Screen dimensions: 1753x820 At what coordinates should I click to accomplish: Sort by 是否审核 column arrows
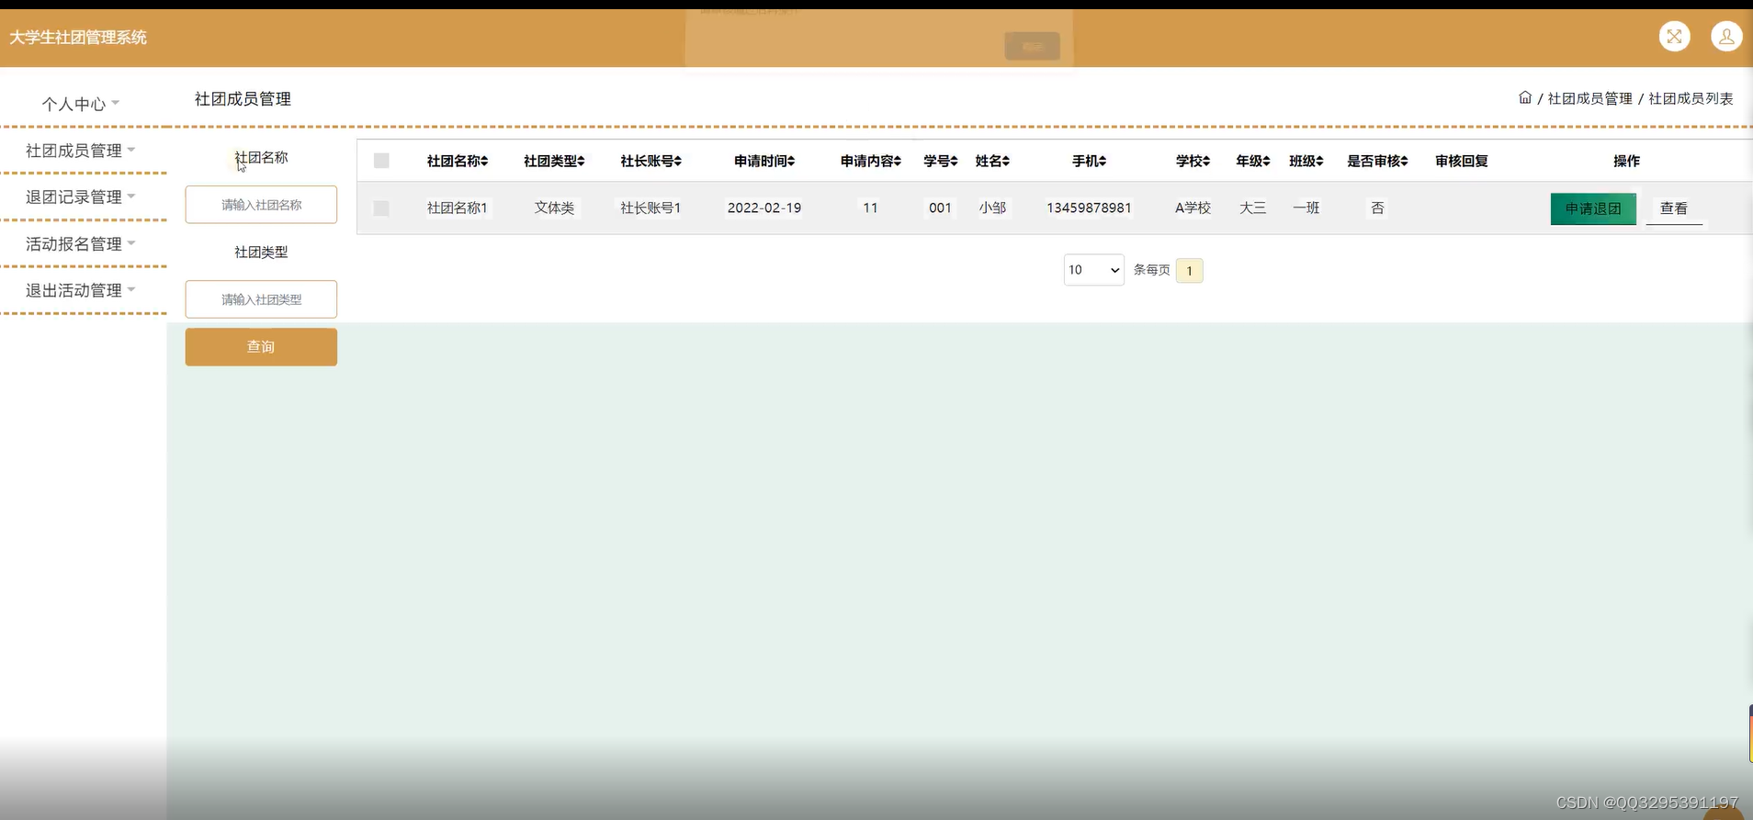pos(1405,162)
